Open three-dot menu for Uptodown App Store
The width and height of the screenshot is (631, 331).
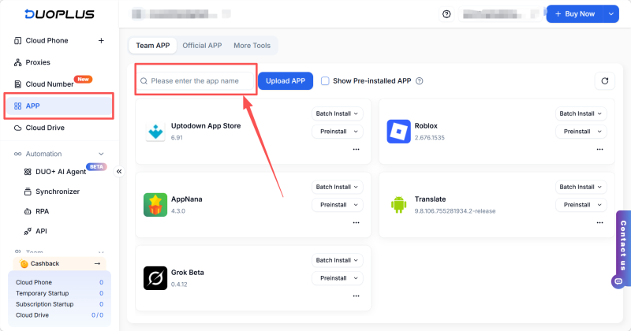coord(356,149)
